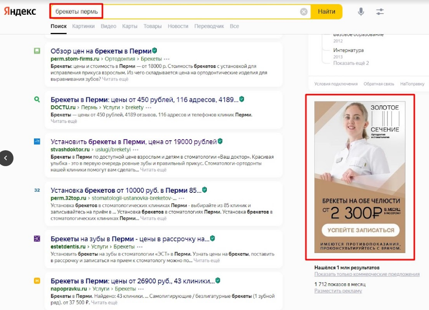Image resolution: width=429 pixels, height=310 pixels.
Task: Expand 'Читать ещё' in the DOCTU.ru snippet
Action: coord(63,121)
